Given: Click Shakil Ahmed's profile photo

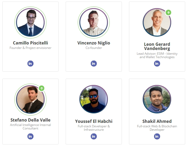Looking at the screenshot, I should [x=157, y=99].
